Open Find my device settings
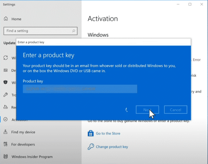Viewport: 208px width, 164px height. pyautogui.click(x=23, y=132)
